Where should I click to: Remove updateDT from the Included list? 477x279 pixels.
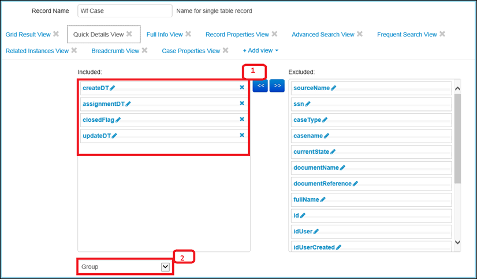pyautogui.click(x=242, y=135)
